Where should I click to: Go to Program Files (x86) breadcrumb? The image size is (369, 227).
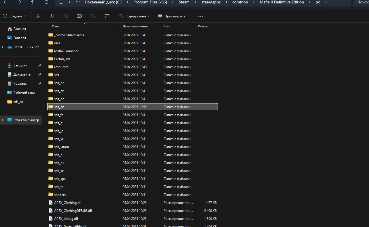coord(150,2)
